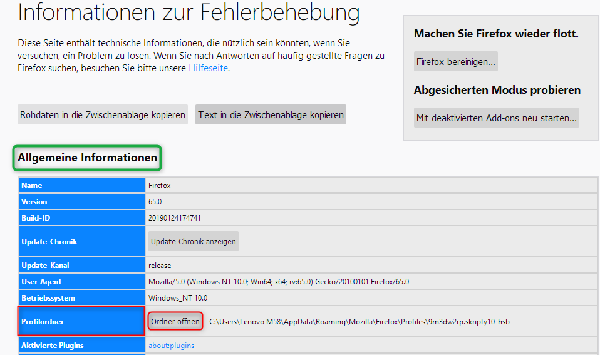Click the Name value Firefox

tap(159, 186)
